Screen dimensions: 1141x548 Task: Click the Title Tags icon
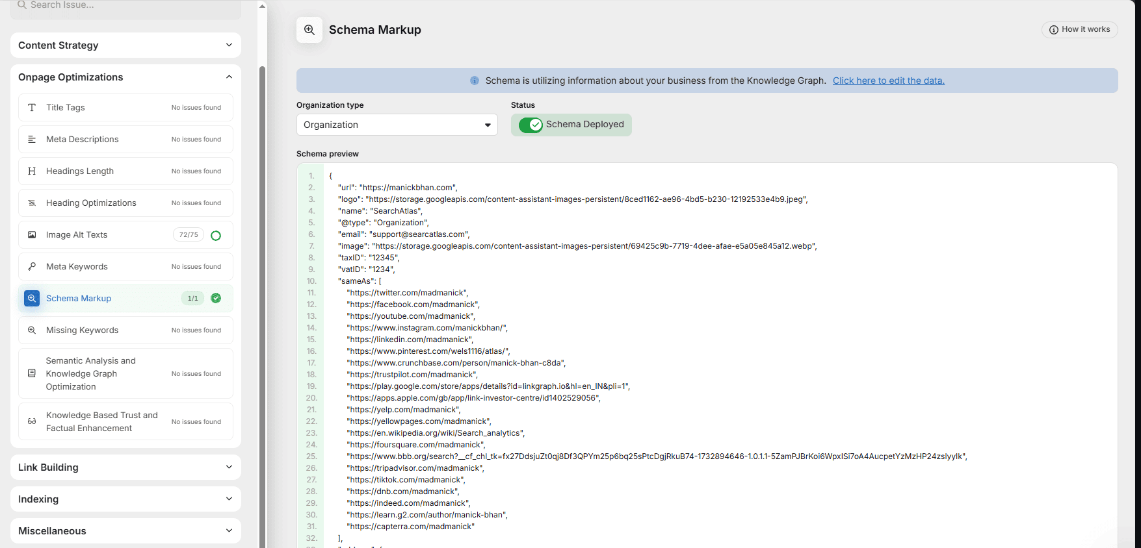[32, 108]
